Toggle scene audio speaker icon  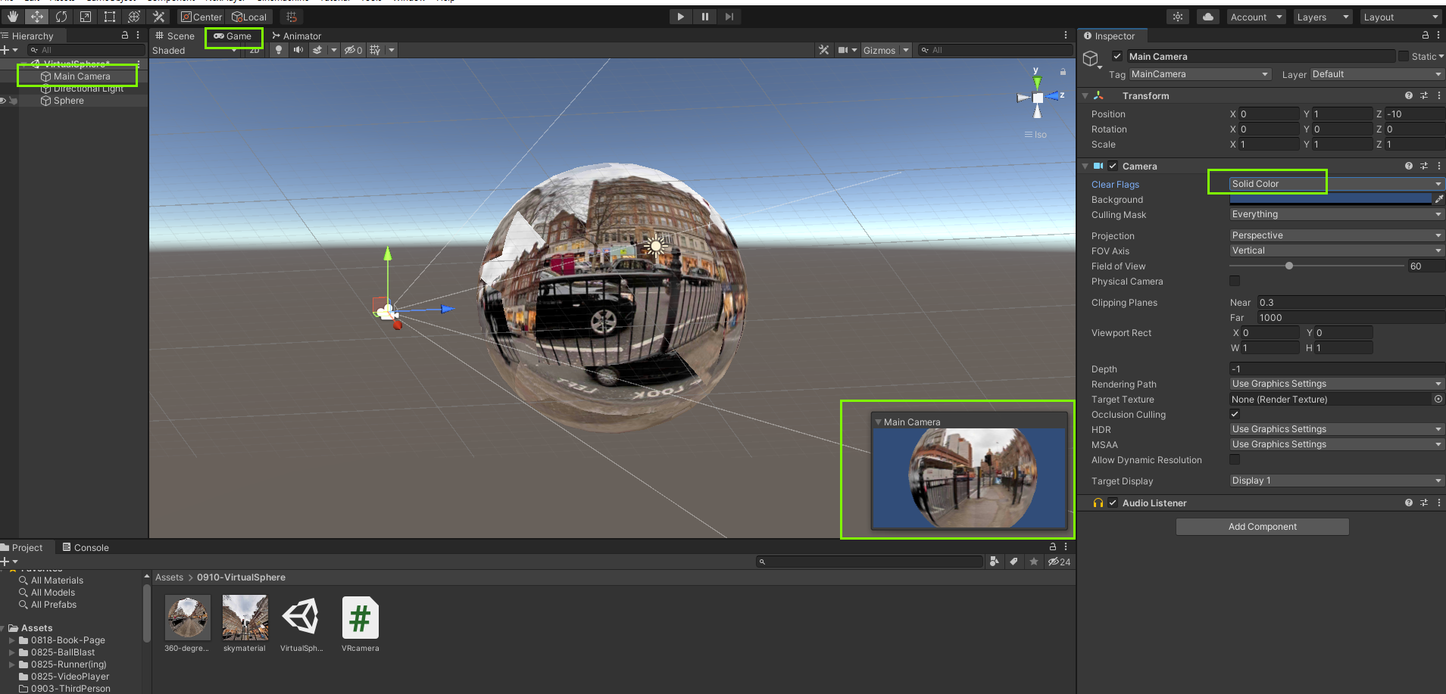coord(298,50)
